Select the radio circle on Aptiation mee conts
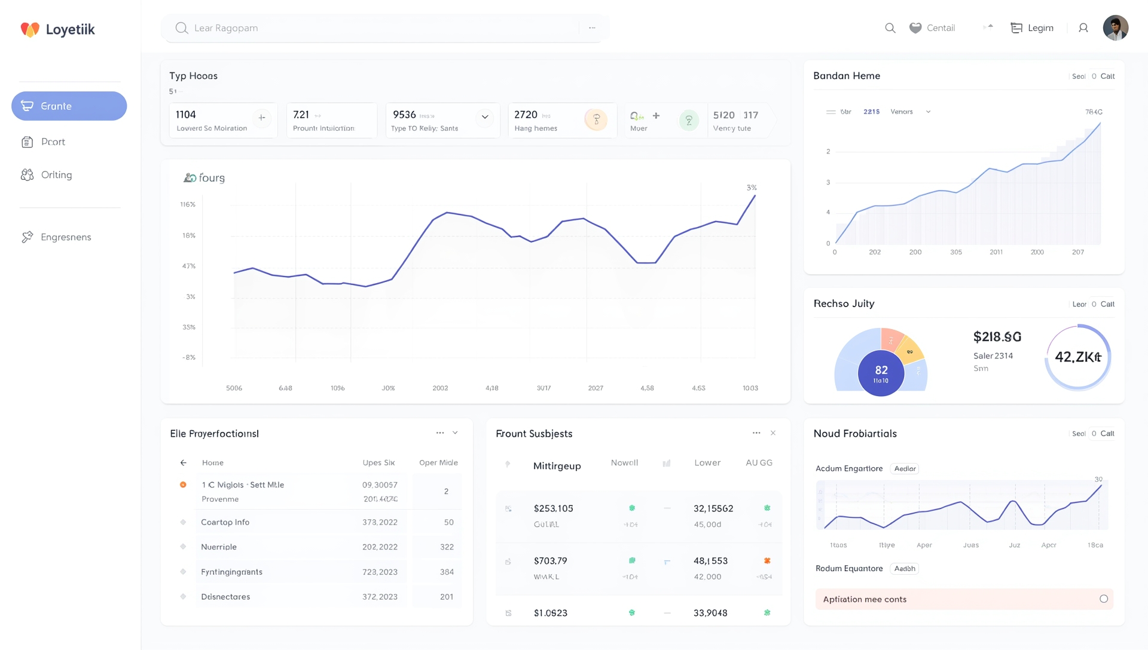 (x=1103, y=599)
